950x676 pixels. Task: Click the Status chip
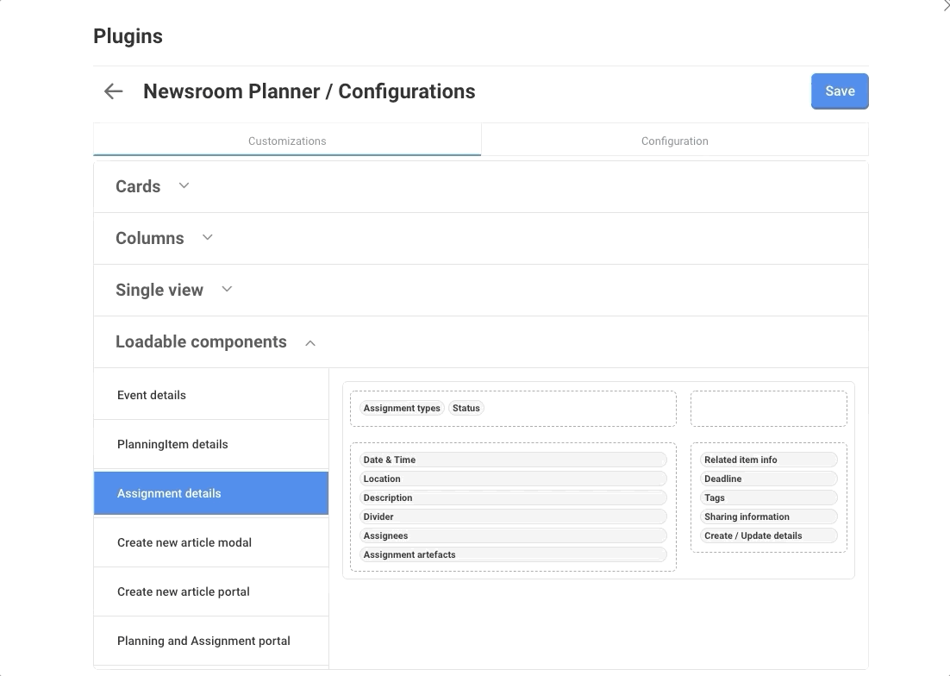(x=466, y=408)
